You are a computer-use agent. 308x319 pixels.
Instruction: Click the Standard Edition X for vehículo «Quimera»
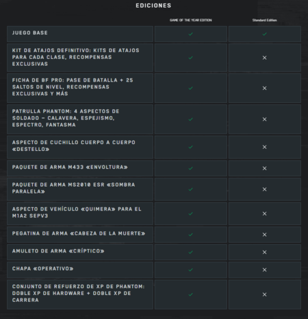[x=264, y=213]
